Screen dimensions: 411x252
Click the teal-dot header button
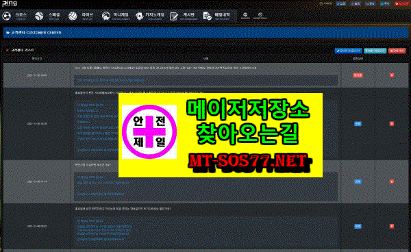click(385, 3)
